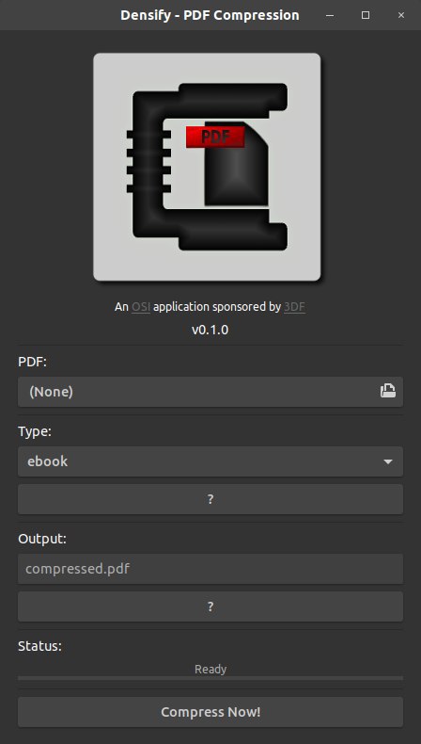This screenshot has height=744, width=421.
Task: Show help for the Output setting
Action: point(210,607)
